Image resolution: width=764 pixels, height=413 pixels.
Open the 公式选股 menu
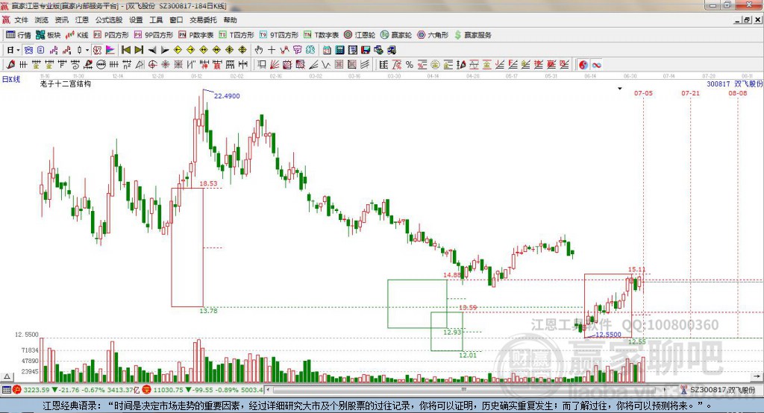tap(109, 20)
